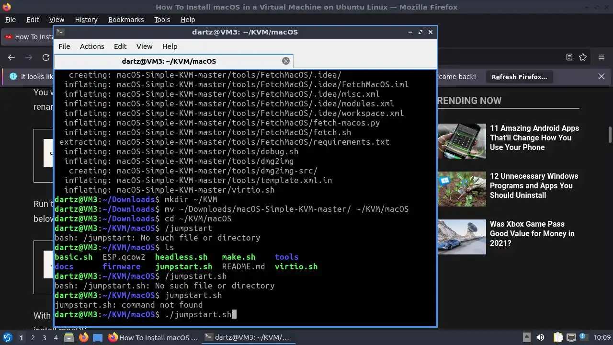Click headless.sh in the terminal listing
The image size is (613, 345).
(x=181, y=257)
